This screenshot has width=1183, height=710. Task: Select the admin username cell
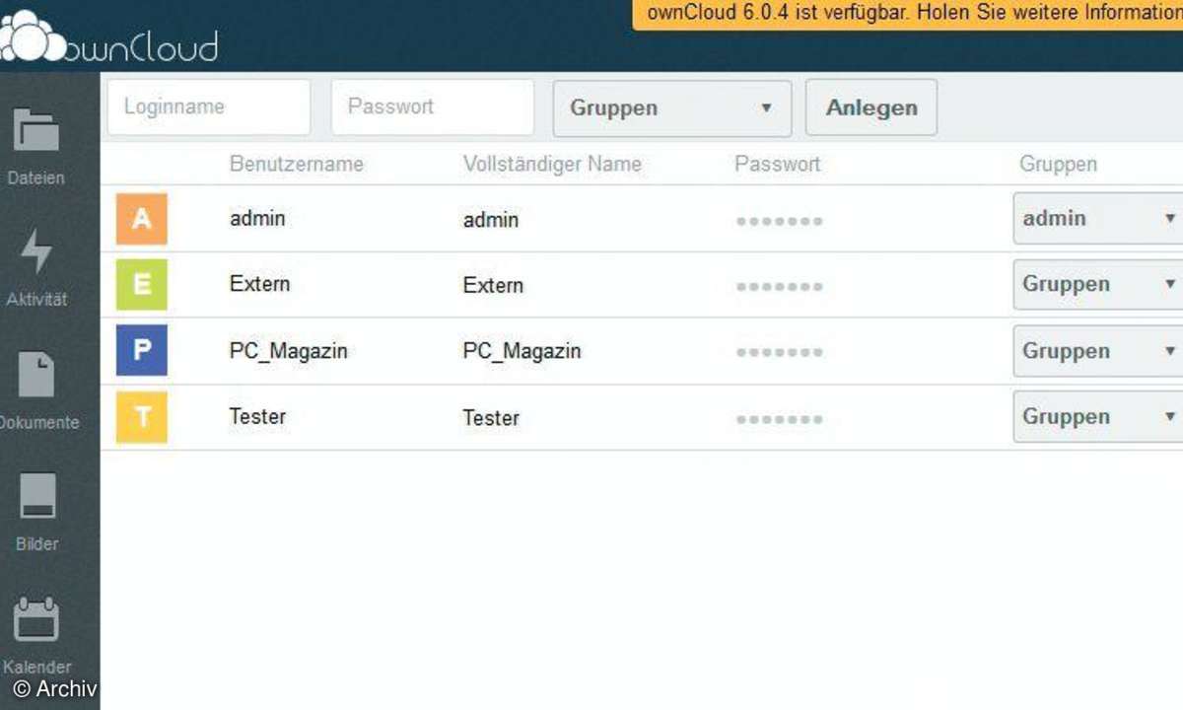pos(257,218)
